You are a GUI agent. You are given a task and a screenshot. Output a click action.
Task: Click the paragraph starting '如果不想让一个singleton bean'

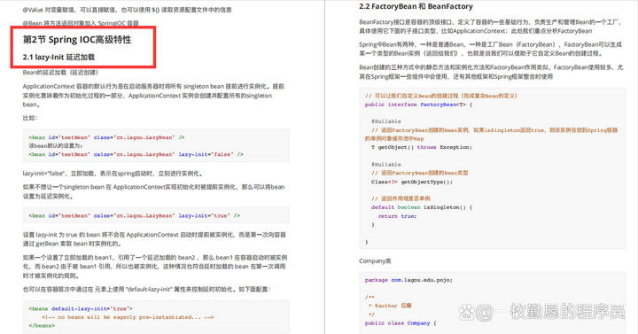click(x=153, y=191)
